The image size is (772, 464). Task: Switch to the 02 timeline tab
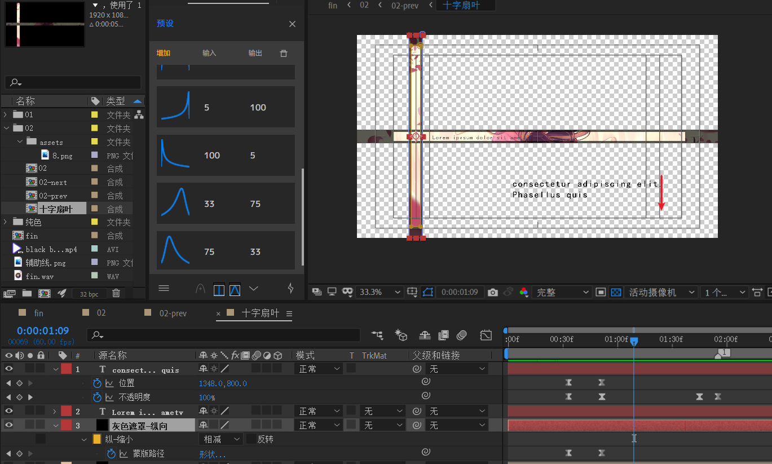pyautogui.click(x=101, y=313)
